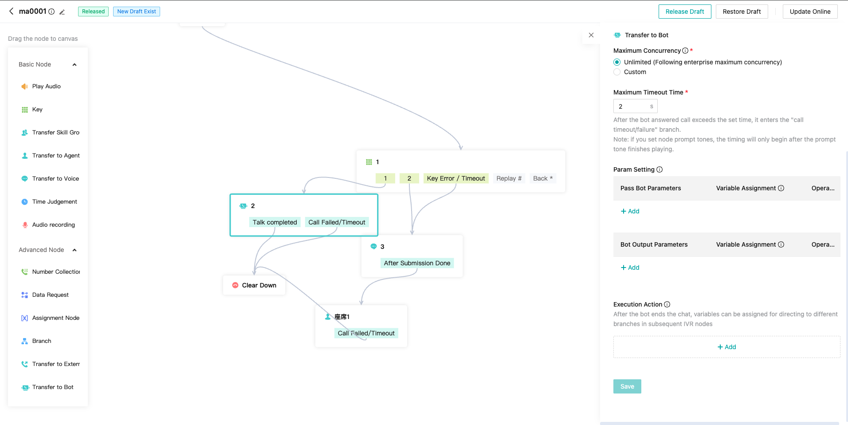Add a Pass Bot Parameter
The image size is (848, 425).
point(630,211)
